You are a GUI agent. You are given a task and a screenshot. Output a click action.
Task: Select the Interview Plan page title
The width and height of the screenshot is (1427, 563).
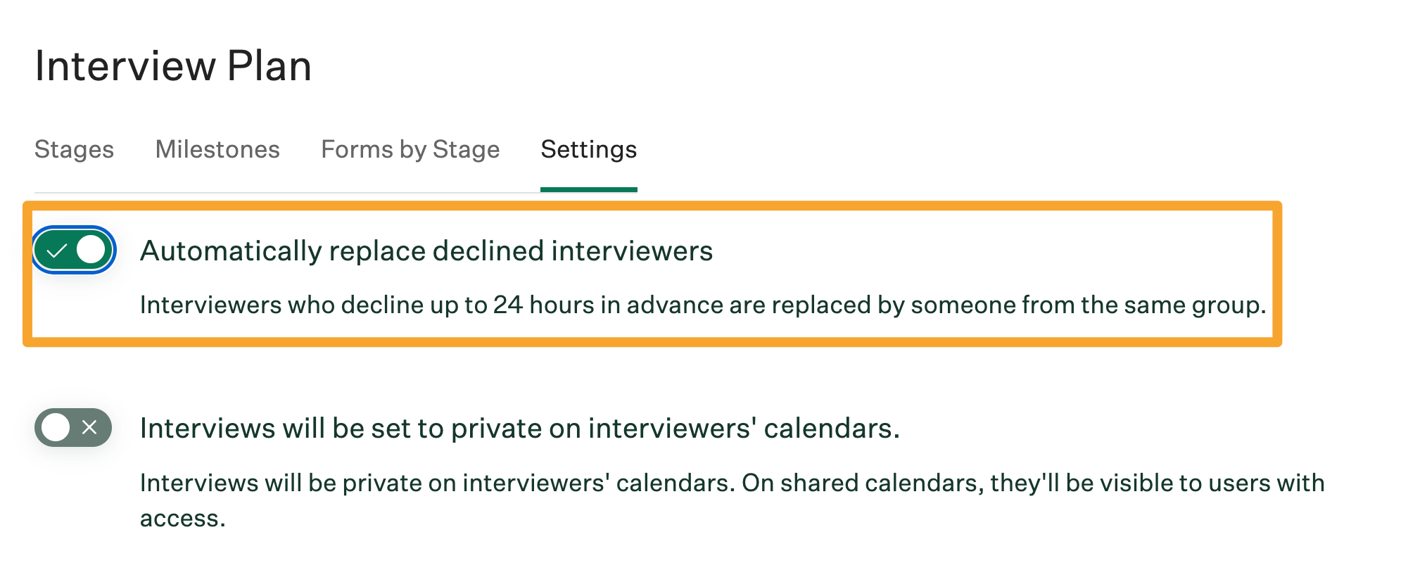coord(174,65)
